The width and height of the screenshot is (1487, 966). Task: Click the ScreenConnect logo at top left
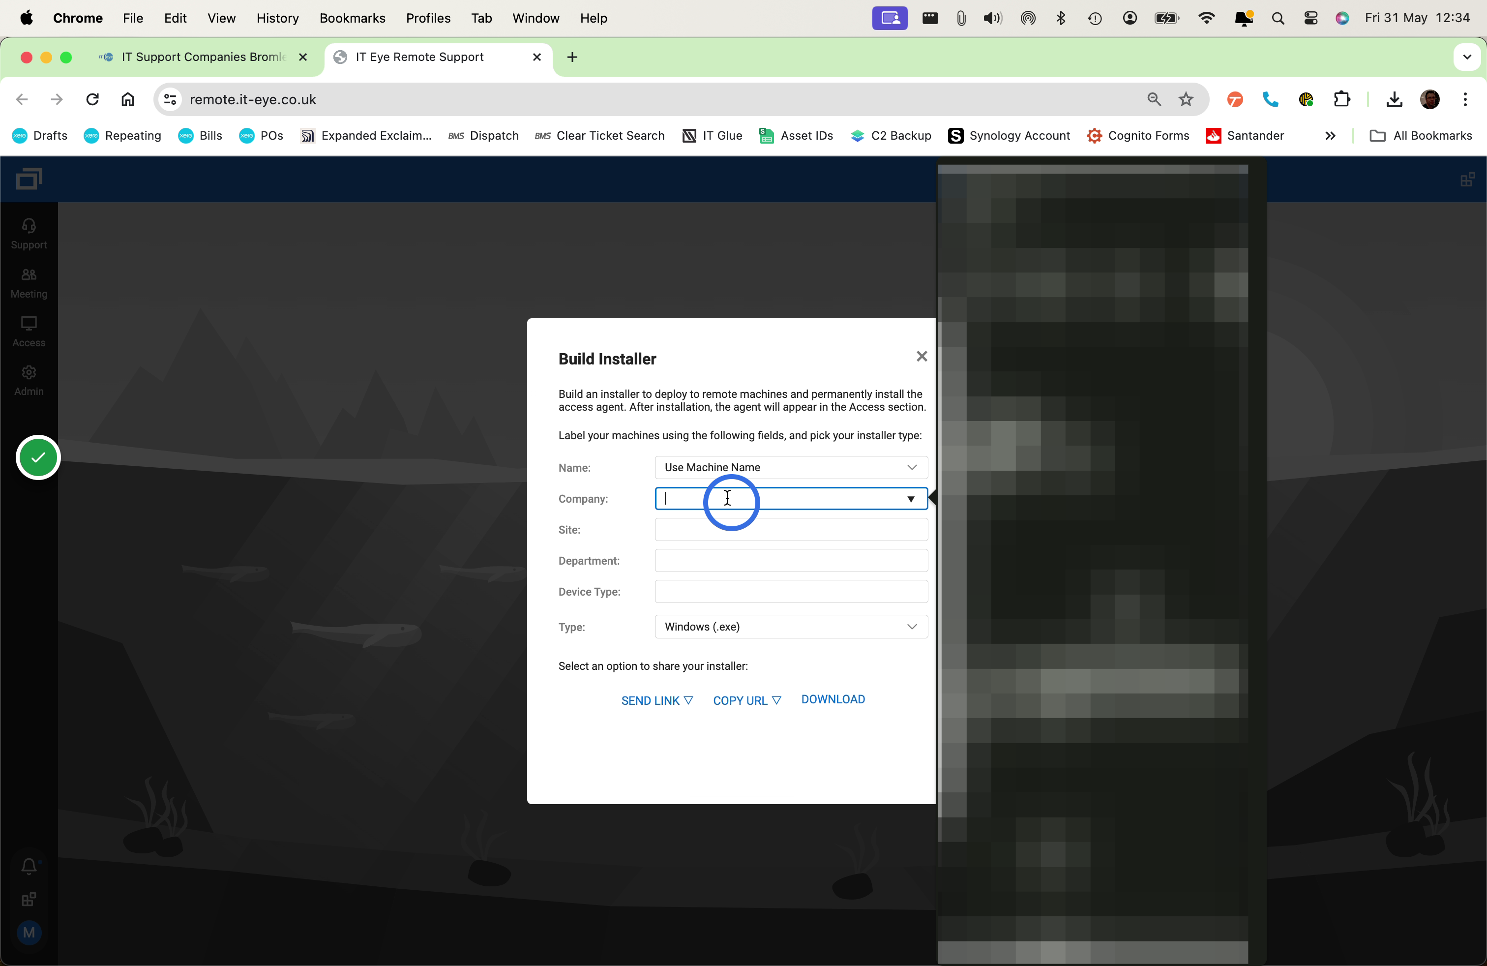(29, 180)
